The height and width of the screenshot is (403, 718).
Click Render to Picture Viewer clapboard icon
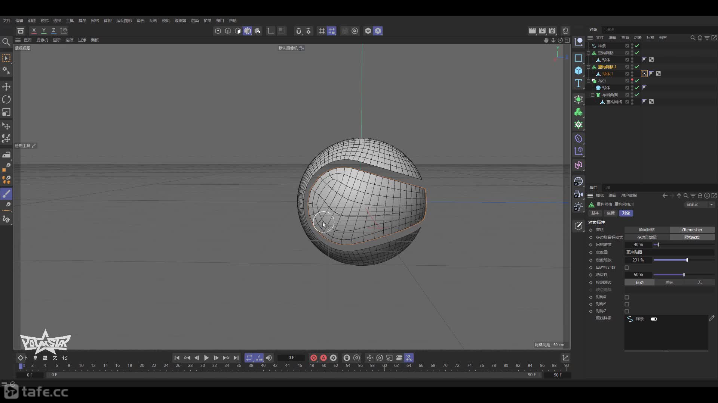(542, 31)
